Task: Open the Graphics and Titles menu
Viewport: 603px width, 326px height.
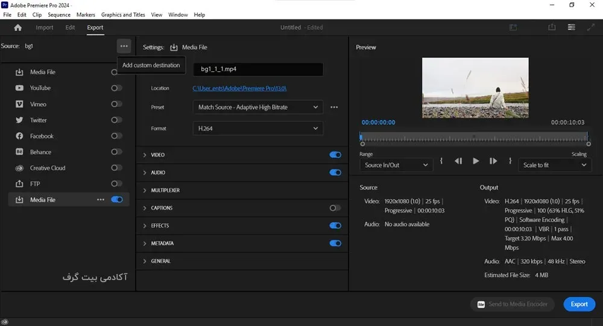Action: coord(123,14)
